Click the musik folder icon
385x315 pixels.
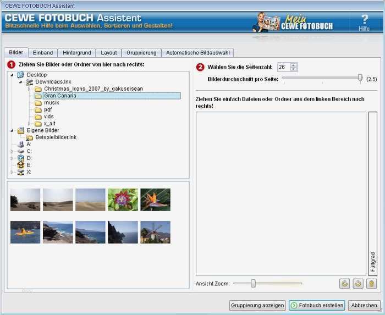[38, 103]
